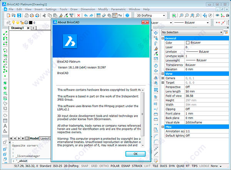This screenshot has height=170, width=231.
Task: Click the New drawing icon in toolbar
Action: (x=8, y=15)
